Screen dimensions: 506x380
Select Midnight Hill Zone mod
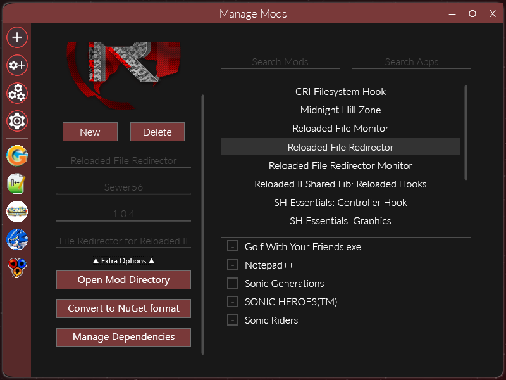[340, 110]
